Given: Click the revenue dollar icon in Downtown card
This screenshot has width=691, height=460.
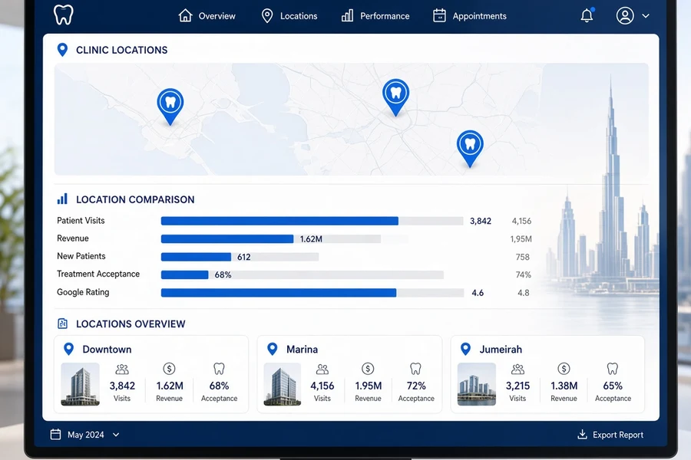Looking at the screenshot, I should pyautogui.click(x=169, y=369).
